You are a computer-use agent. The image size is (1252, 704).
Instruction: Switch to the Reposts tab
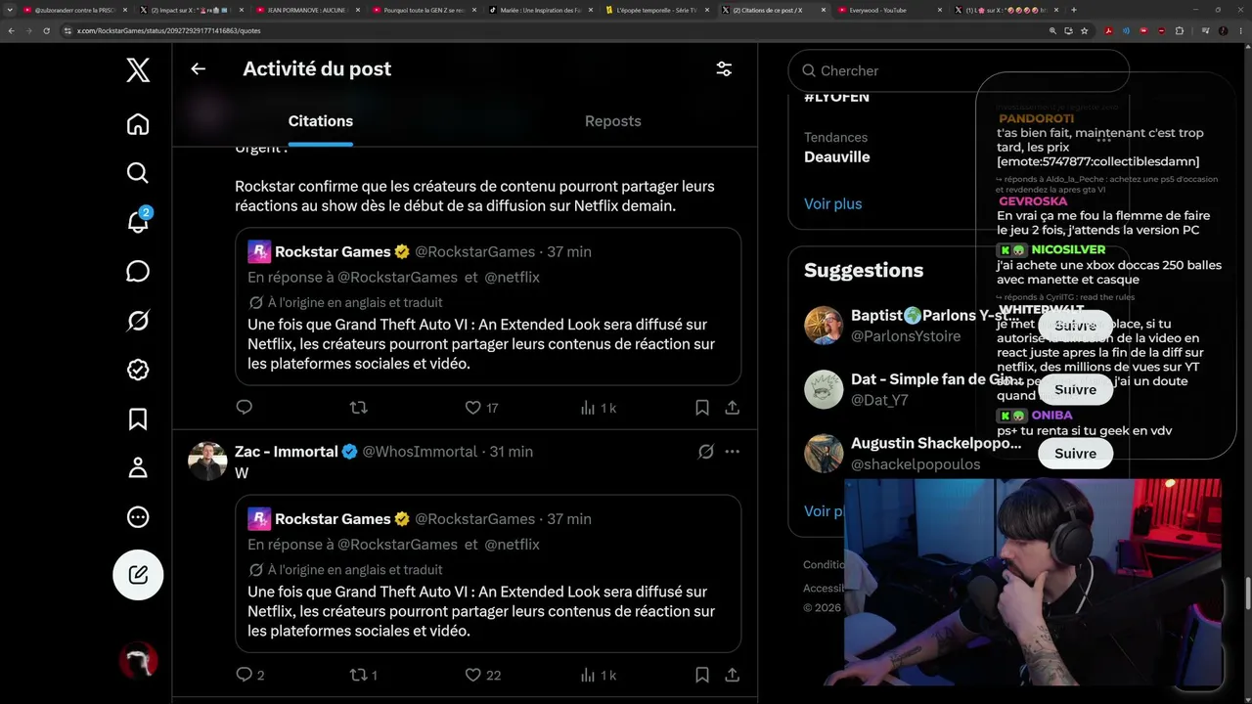coord(613,121)
